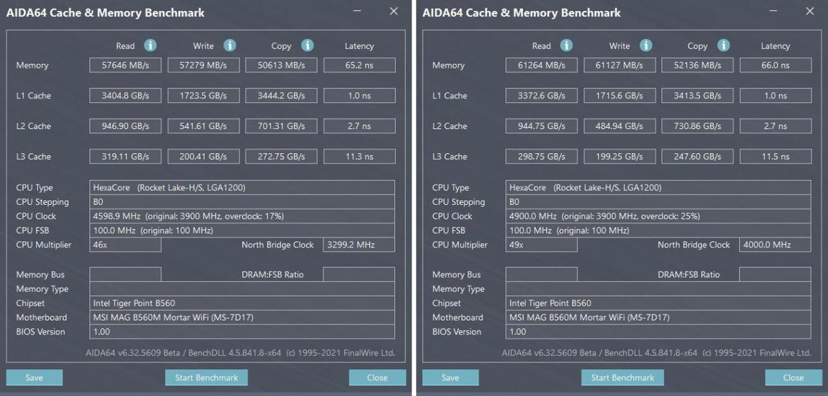Image resolution: width=828 pixels, height=396 pixels.
Task: Click the empty Memory Bus field, left window
Action: click(x=126, y=274)
